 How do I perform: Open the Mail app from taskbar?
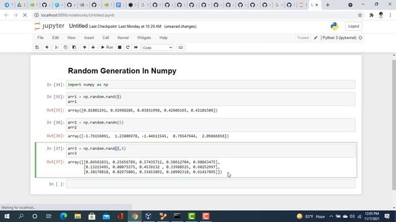click(x=106, y=216)
